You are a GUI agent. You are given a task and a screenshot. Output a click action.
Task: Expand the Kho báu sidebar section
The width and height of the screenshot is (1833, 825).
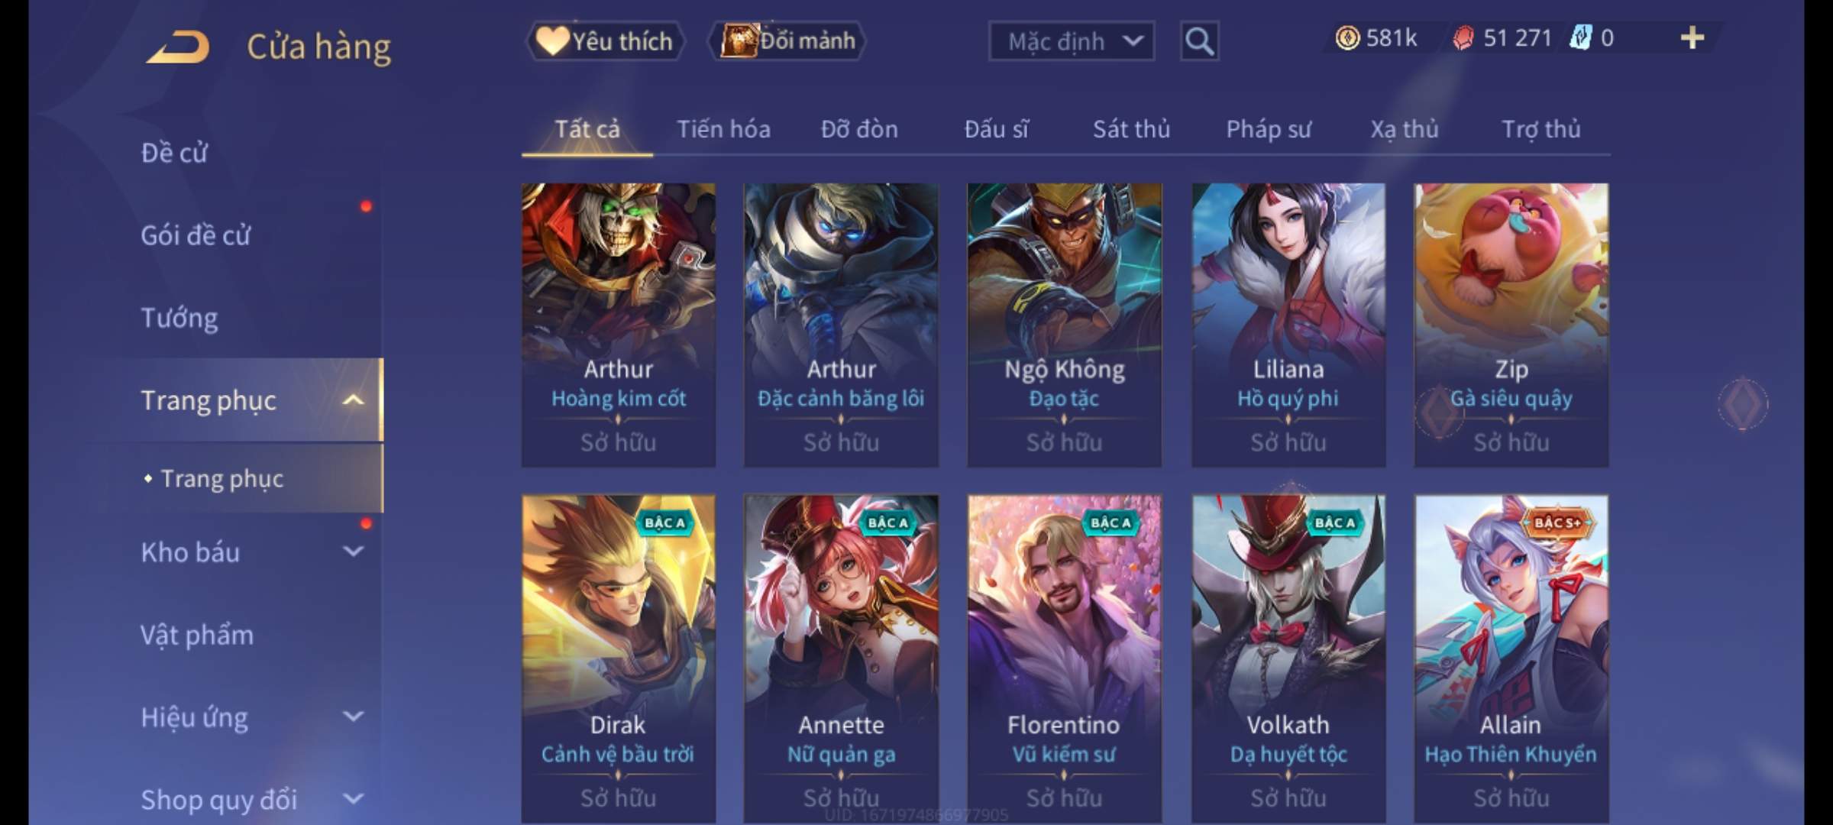[353, 552]
